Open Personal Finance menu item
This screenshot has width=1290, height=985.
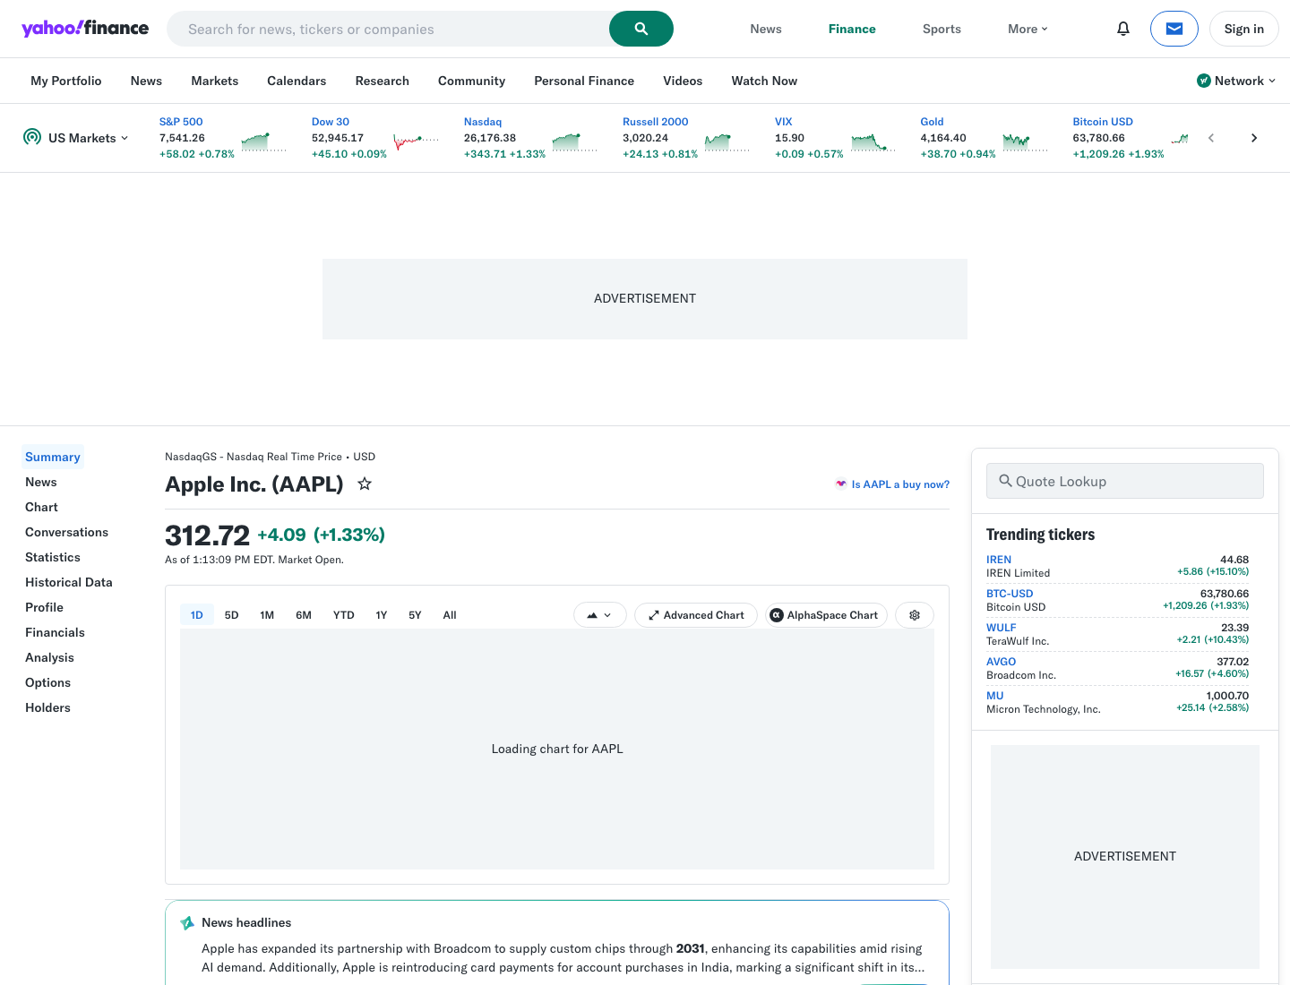point(584,81)
